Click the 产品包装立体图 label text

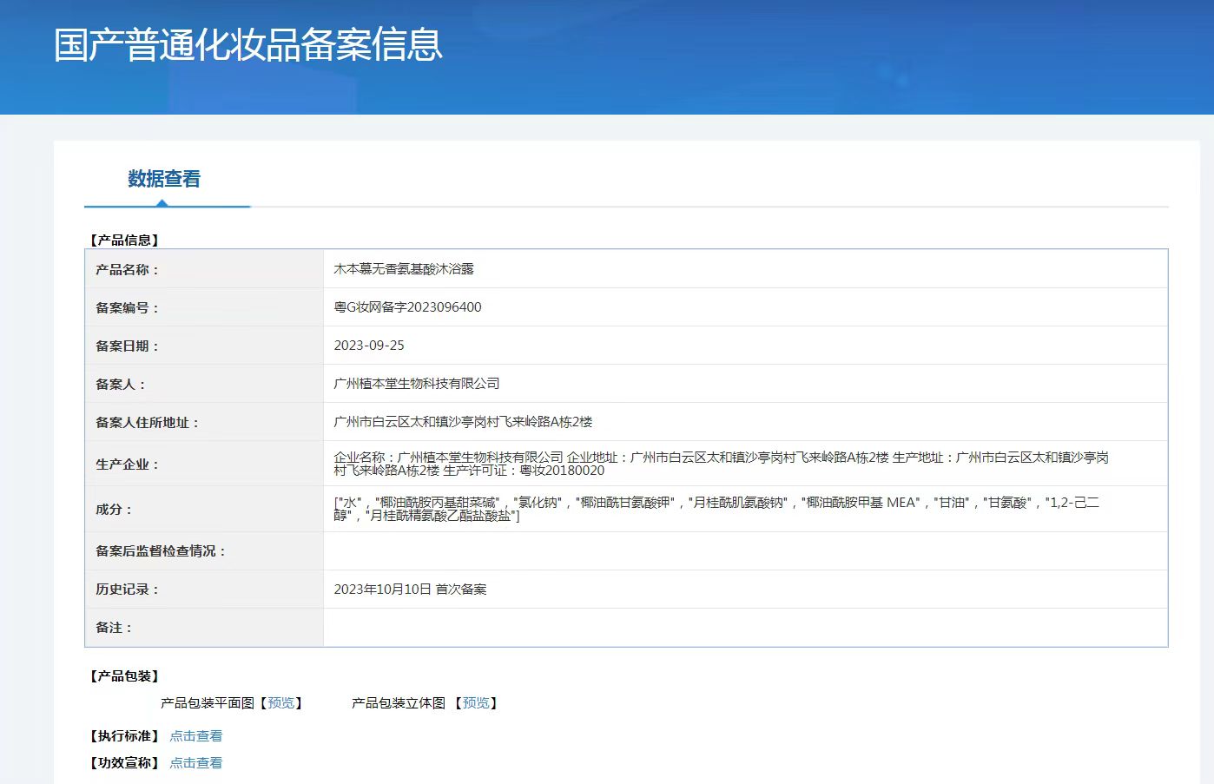(399, 703)
